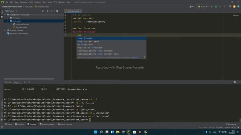The width and height of the screenshot is (241, 135).
Task: Open Windows Start button
Action: click(x=96, y=132)
